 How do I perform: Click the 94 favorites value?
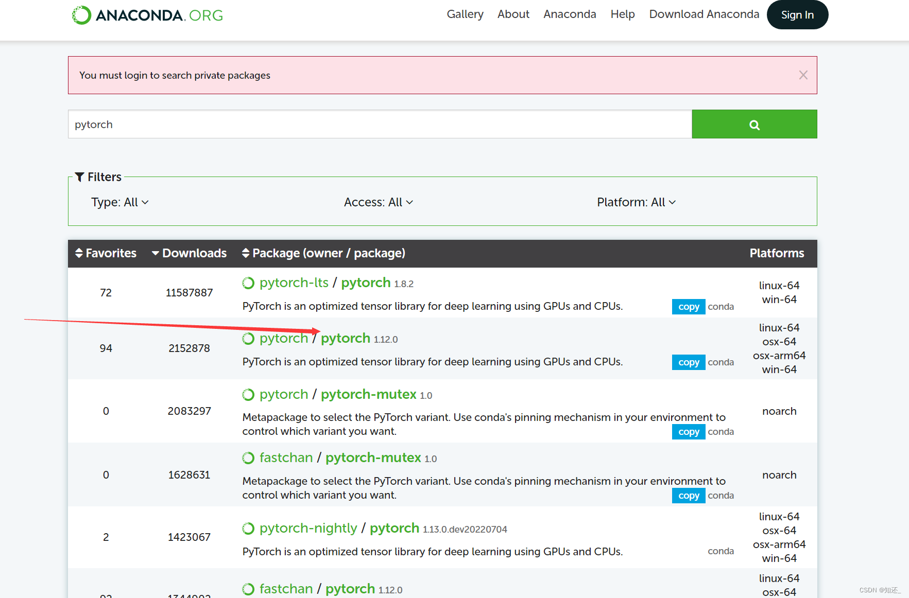[106, 348]
